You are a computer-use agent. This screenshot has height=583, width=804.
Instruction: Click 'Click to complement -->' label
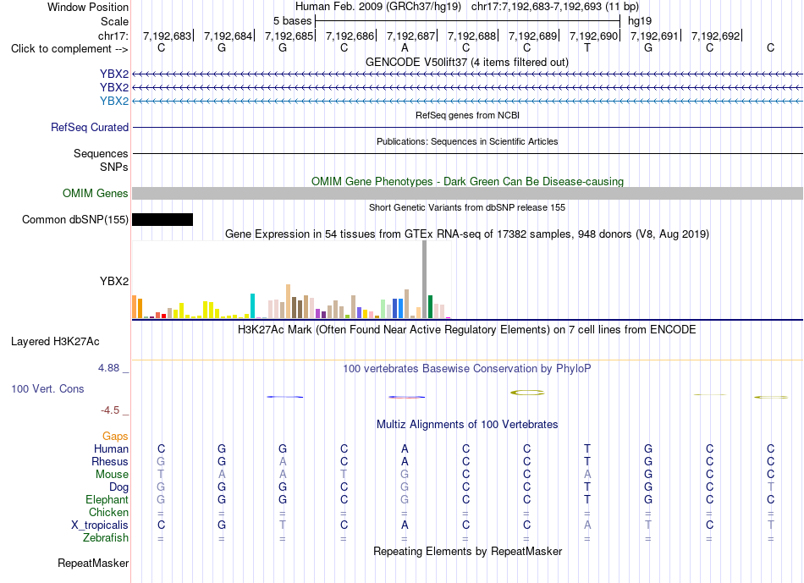(x=69, y=49)
